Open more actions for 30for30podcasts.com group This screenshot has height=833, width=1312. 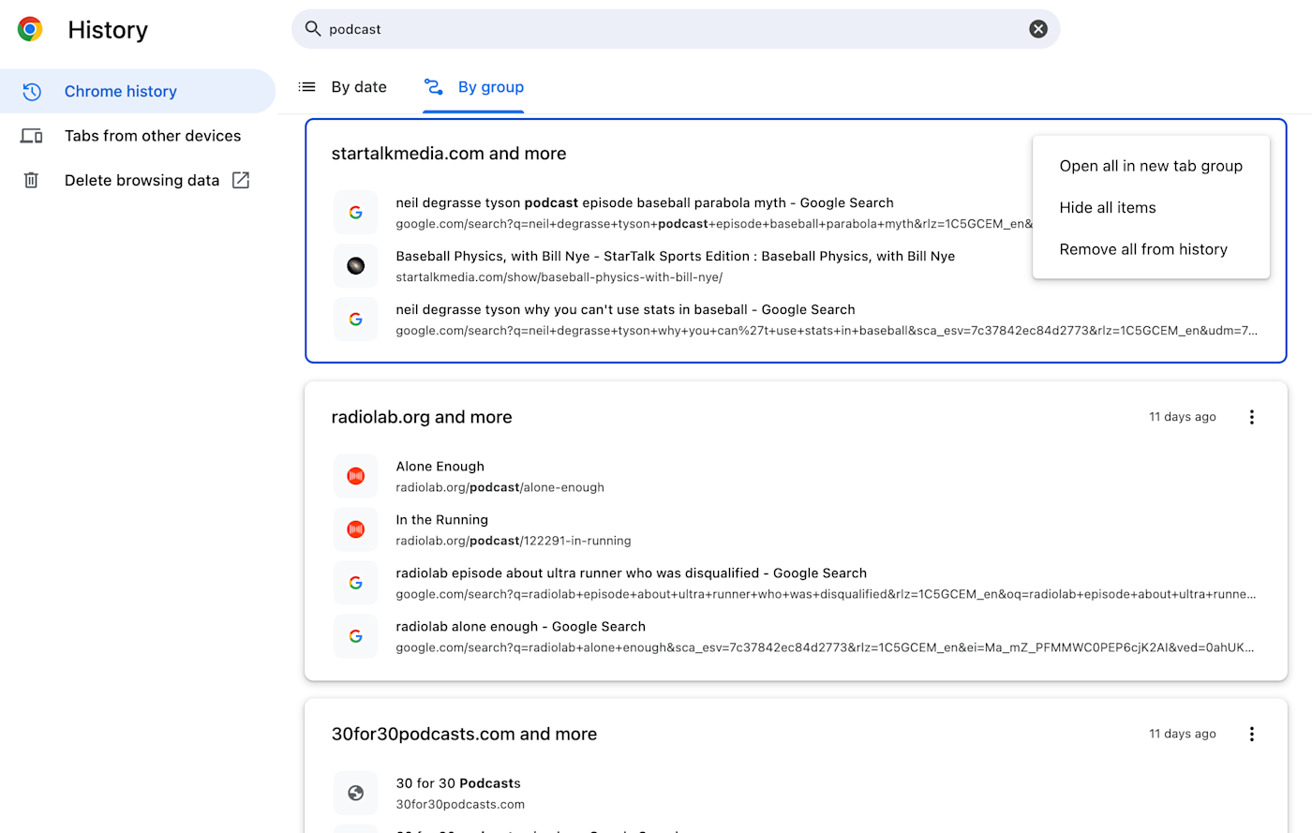pyautogui.click(x=1251, y=734)
